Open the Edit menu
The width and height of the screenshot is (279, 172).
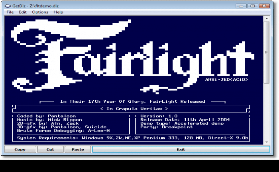(23, 12)
